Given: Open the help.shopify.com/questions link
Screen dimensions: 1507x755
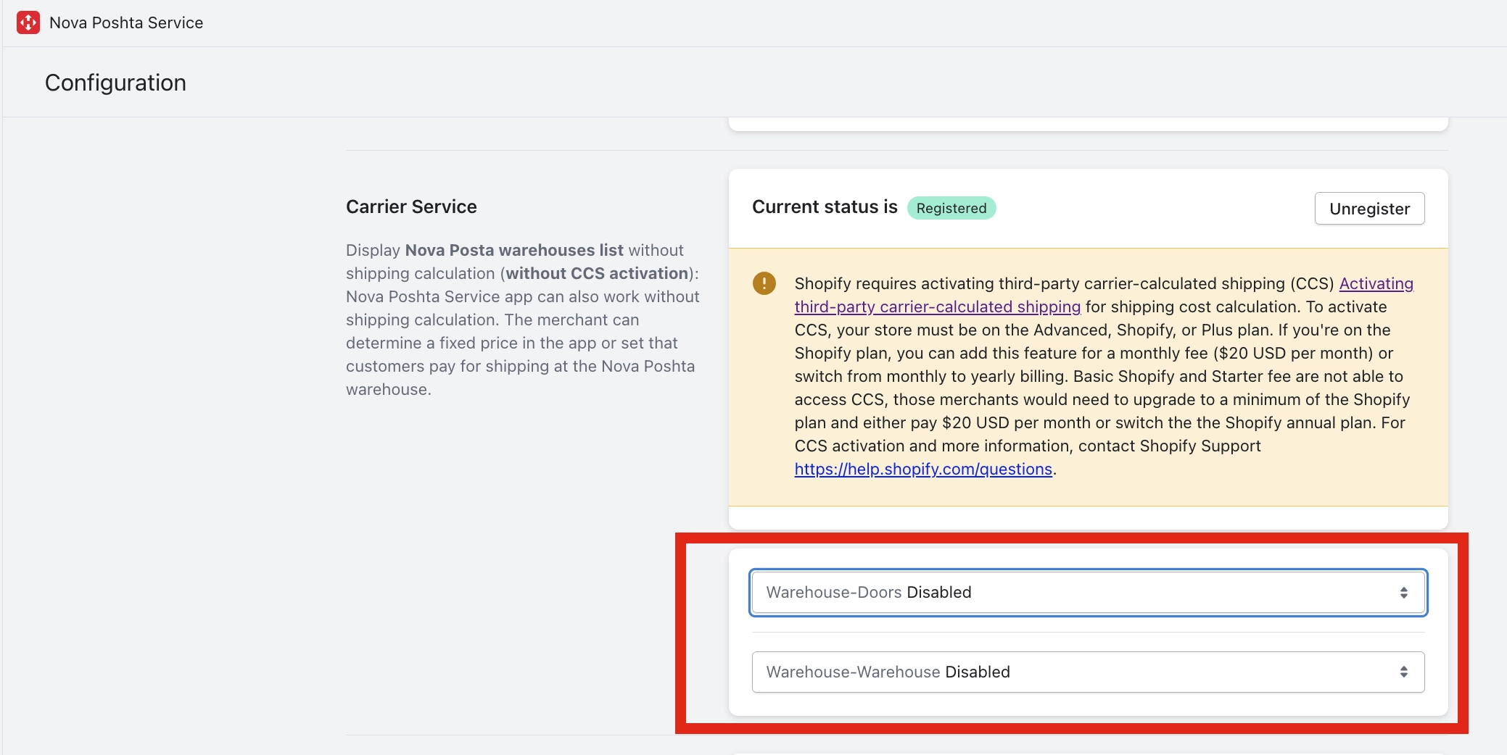Looking at the screenshot, I should coord(923,470).
